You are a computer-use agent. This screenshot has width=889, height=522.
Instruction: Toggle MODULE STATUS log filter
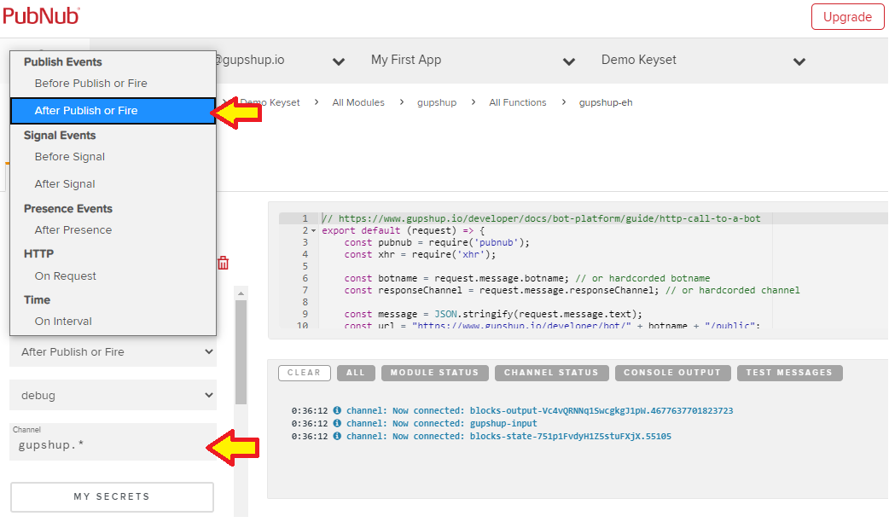434,373
